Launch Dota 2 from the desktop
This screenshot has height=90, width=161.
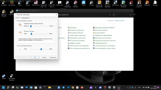pos(131,3)
